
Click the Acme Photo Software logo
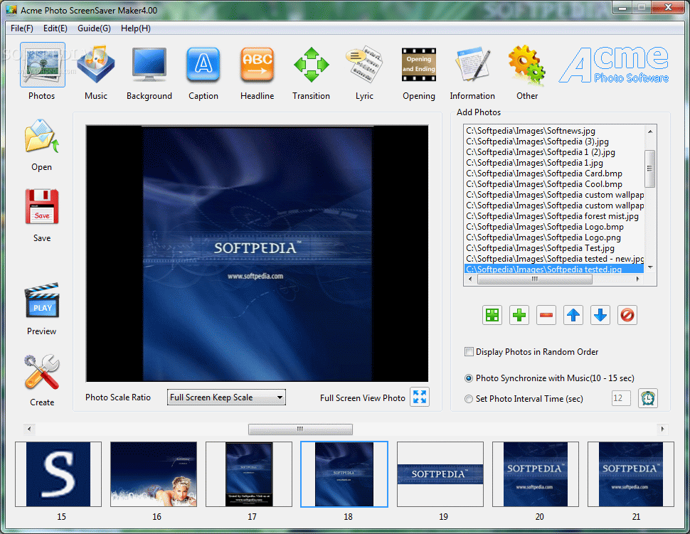point(614,65)
